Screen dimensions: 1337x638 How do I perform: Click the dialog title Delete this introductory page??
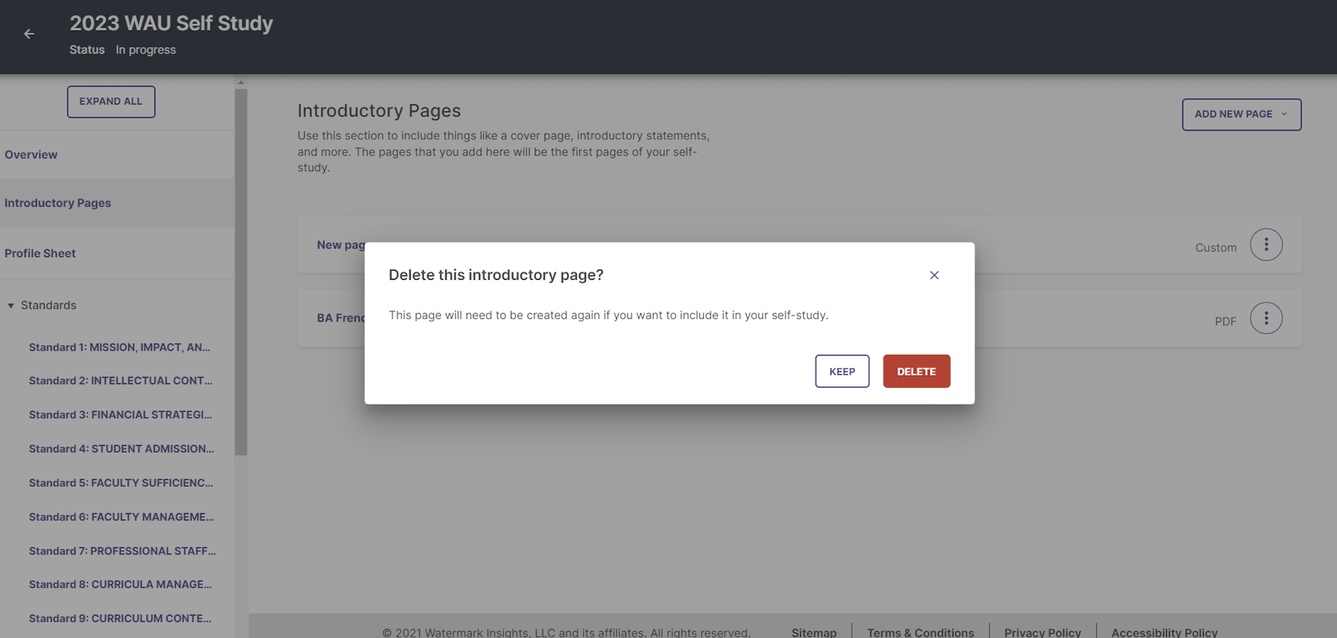tap(496, 275)
